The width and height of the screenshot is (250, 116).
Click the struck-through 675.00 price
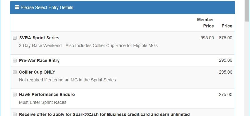click(225, 38)
